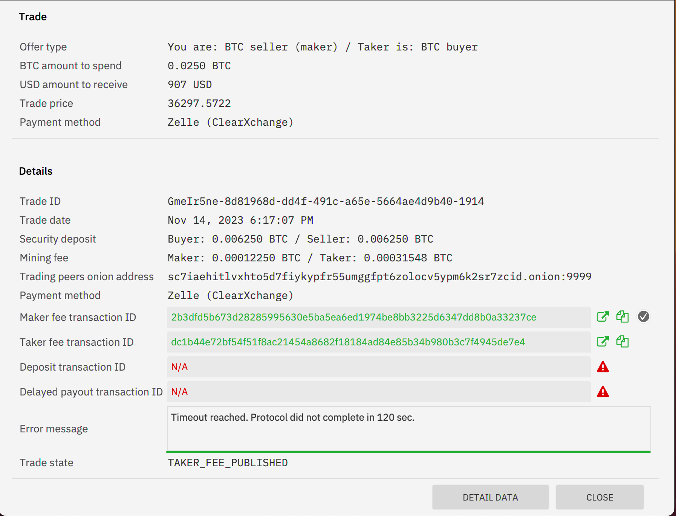Click warning icon beside Deposit transaction ID

[x=603, y=367]
